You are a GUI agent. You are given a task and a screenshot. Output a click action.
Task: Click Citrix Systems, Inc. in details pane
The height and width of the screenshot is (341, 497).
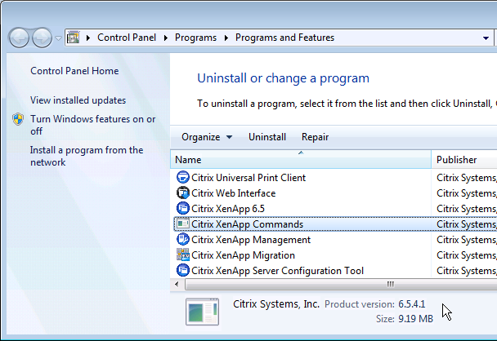pyautogui.click(x=276, y=304)
